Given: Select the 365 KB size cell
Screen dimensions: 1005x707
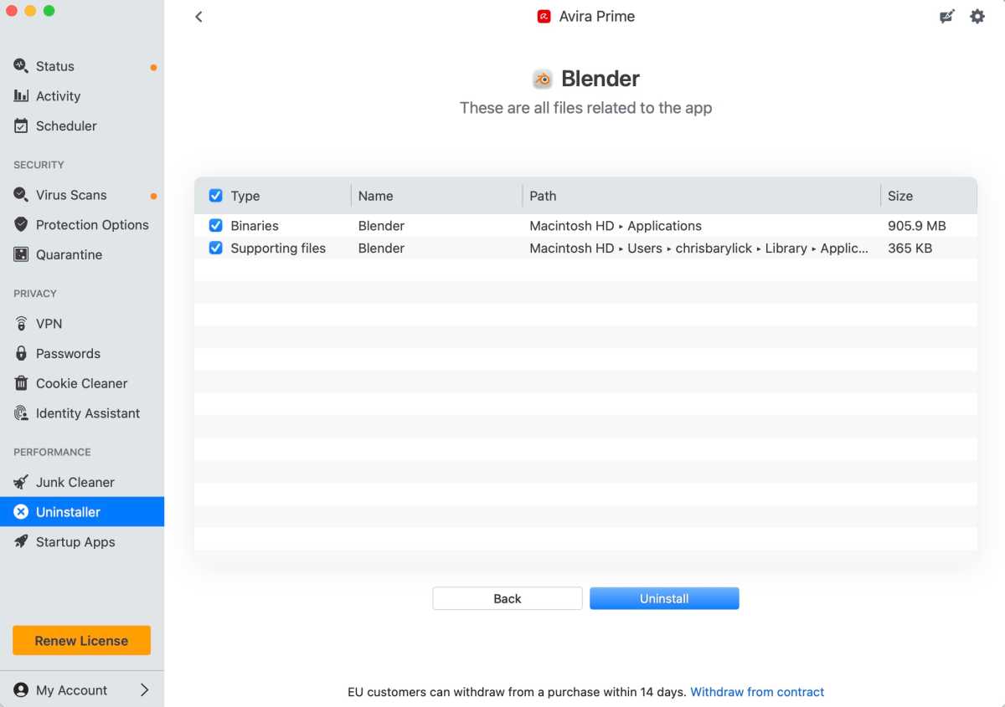Looking at the screenshot, I should [x=910, y=248].
